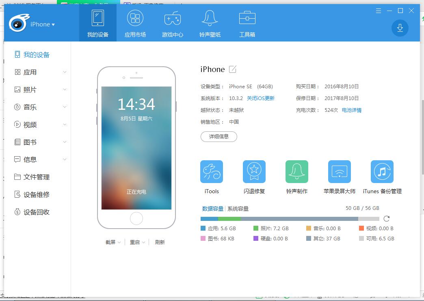Expand the 应用 section in sidebar

coord(64,72)
